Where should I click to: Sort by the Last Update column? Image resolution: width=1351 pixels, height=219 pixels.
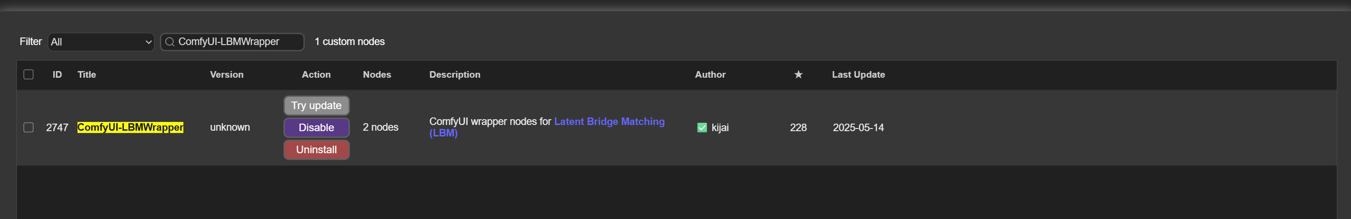858,75
